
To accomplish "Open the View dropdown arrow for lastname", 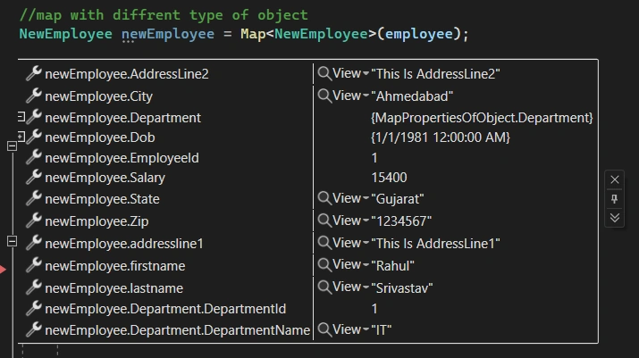I will pos(366,288).
